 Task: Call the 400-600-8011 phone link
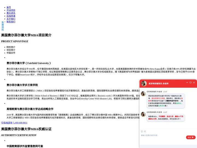pos(20,123)
